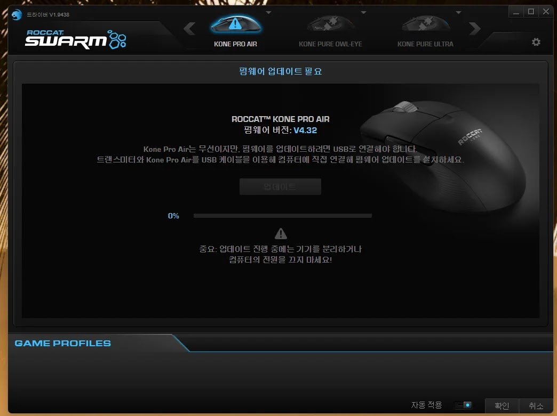Click the Kone Pro Air mouse product image
Screen dimensions: 557x416
click(442, 156)
